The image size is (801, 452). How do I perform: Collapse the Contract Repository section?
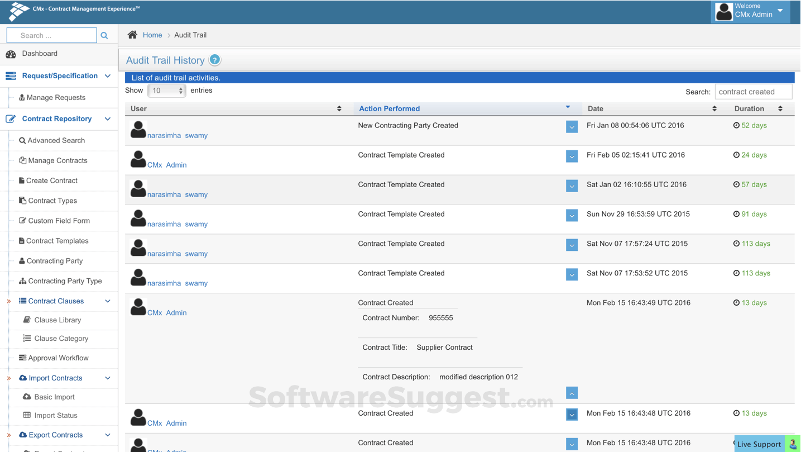(x=107, y=119)
